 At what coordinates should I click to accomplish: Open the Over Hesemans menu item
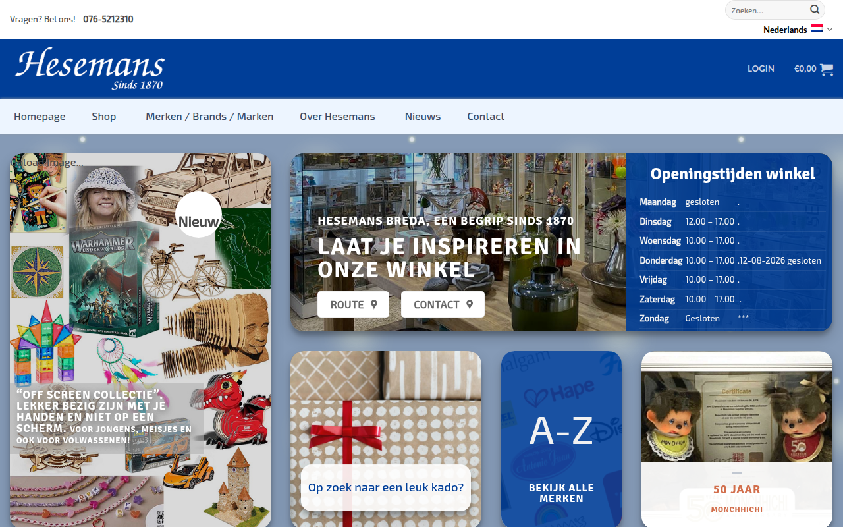(337, 116)
